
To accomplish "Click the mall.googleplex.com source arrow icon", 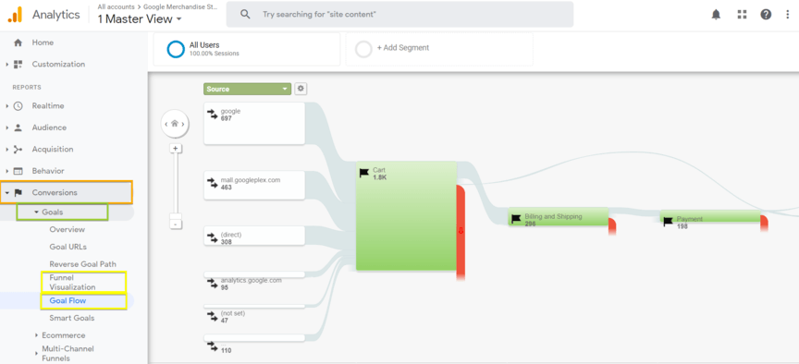I will 212,183.
